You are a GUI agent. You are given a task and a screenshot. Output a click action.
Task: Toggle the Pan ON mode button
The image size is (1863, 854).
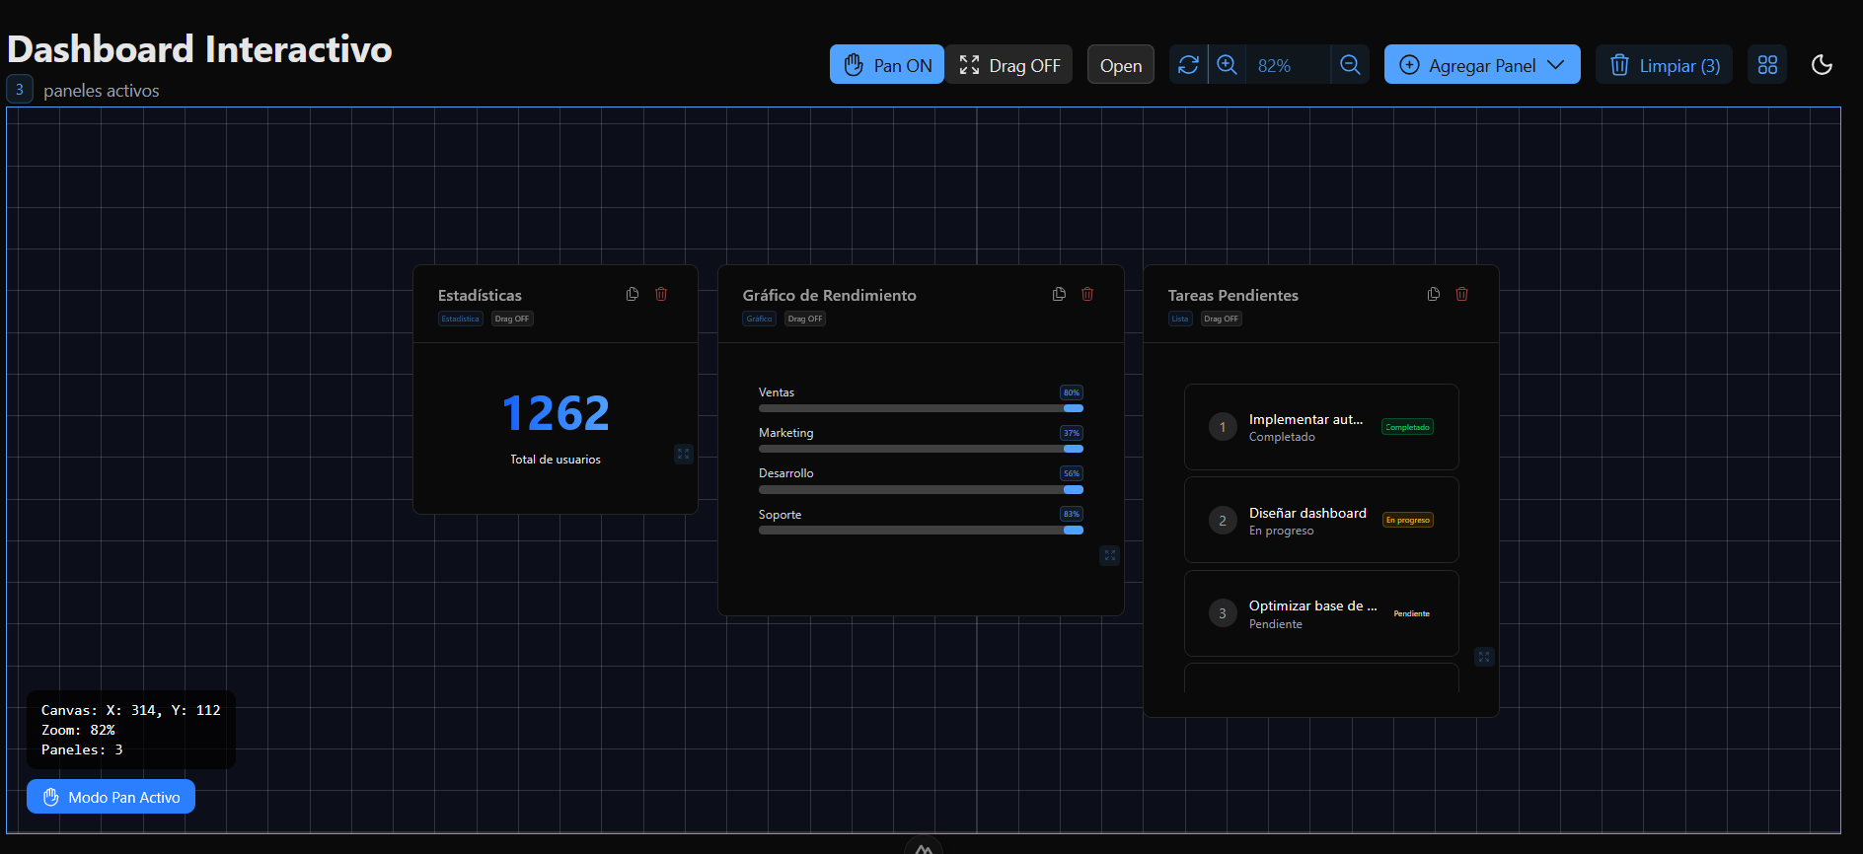[x=887, y=65]
